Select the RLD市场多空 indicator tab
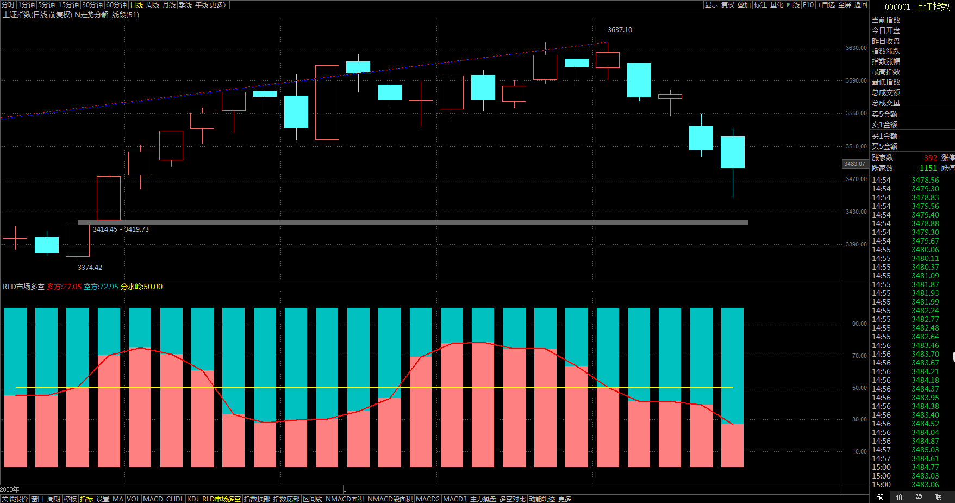The image size is (955, 503). (221, 499)
